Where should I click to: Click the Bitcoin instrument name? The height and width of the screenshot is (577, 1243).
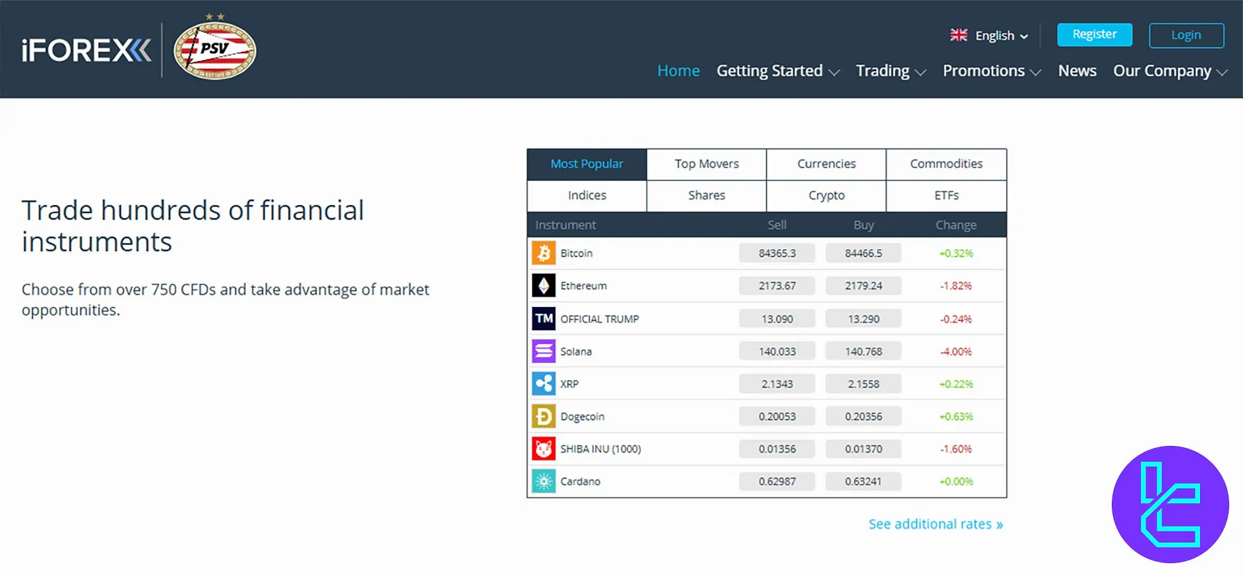pos(577,253)
